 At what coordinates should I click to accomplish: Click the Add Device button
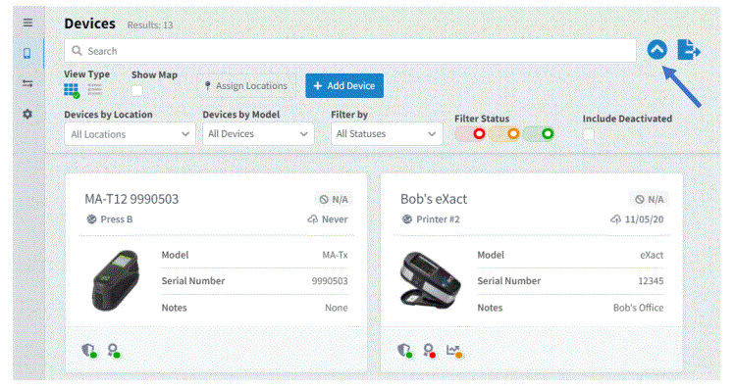click(344, 85)
